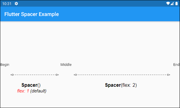Select the Begin text

click(5, 65)
